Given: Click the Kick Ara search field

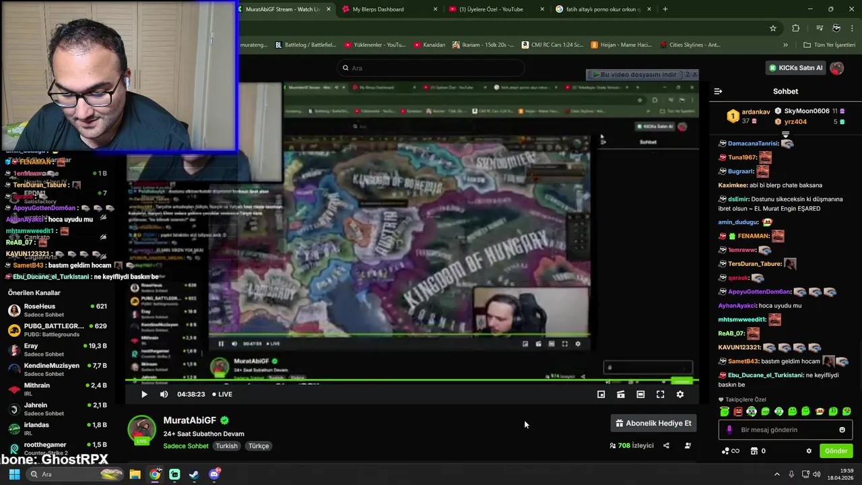Looking at the screenshot, I should [431, 68].
